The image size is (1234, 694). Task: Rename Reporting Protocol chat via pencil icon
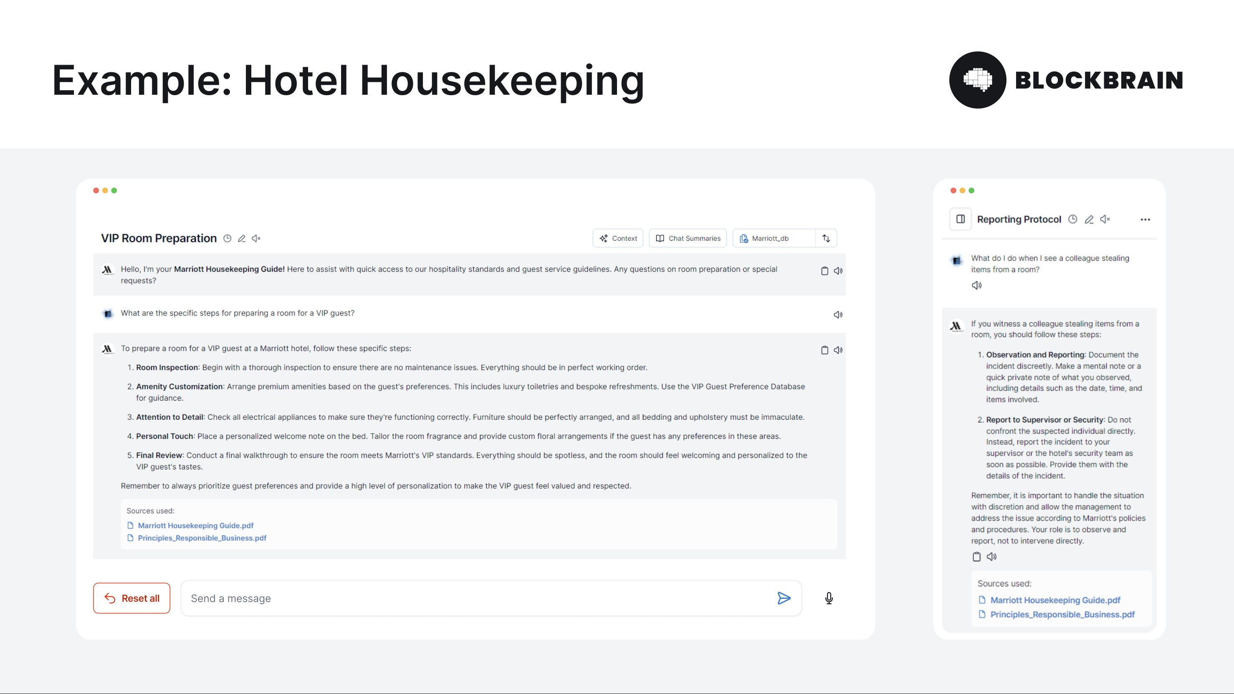(1089, 220)
